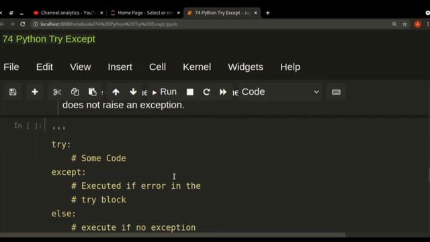The width and height of the screenshot is (430, 242).
Task: Click the 'else:' line in the code cell
Action: point(63,214)
